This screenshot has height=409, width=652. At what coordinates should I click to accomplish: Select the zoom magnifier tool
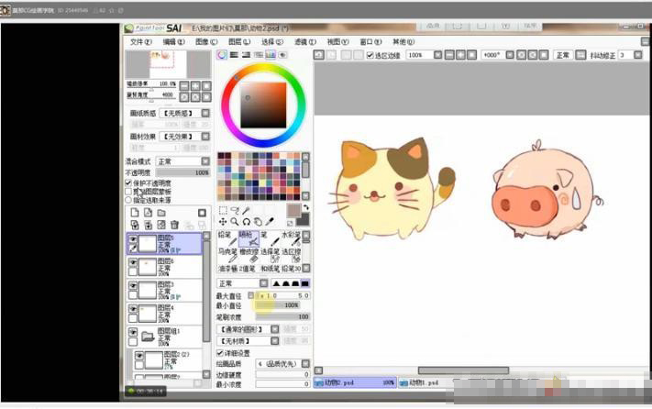tap(235, 222)
